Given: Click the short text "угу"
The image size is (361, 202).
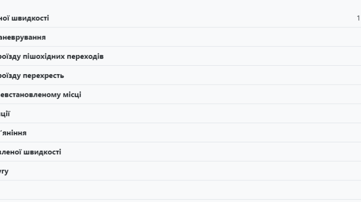Looking at the screenshot, I should pos(4,171).
